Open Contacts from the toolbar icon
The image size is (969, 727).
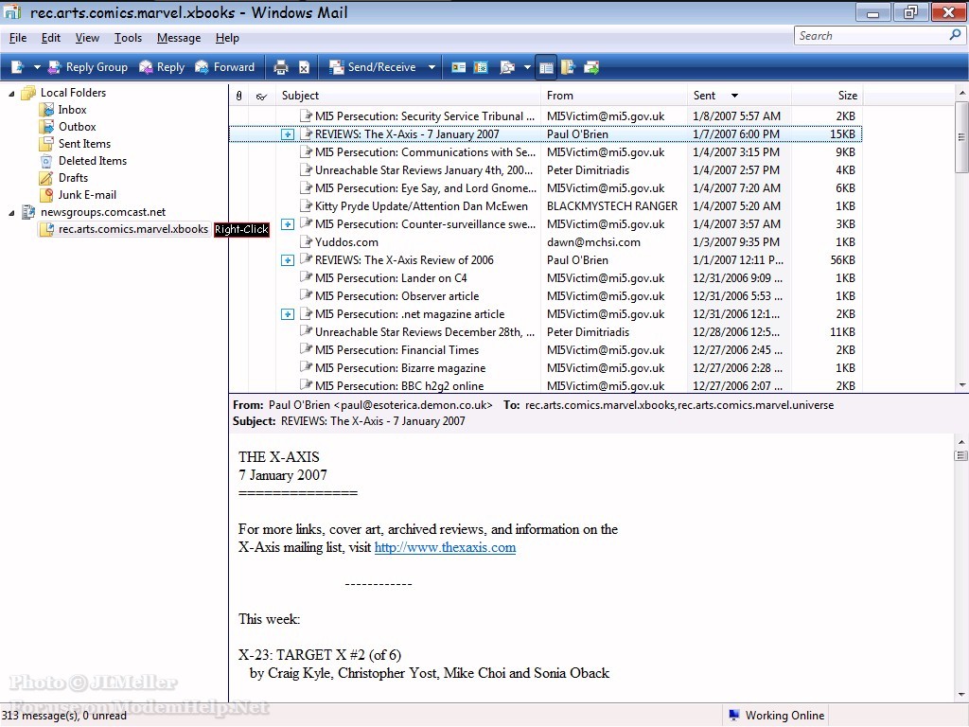click(459, 67)
